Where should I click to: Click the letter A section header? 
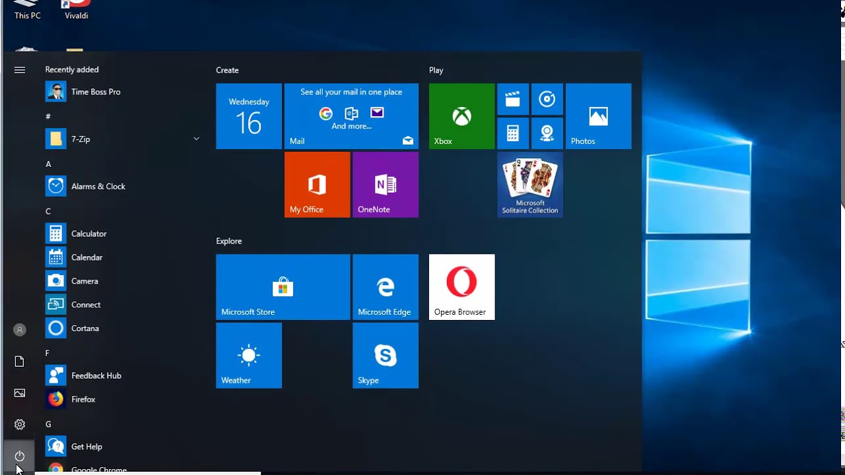tap(48, 164)
